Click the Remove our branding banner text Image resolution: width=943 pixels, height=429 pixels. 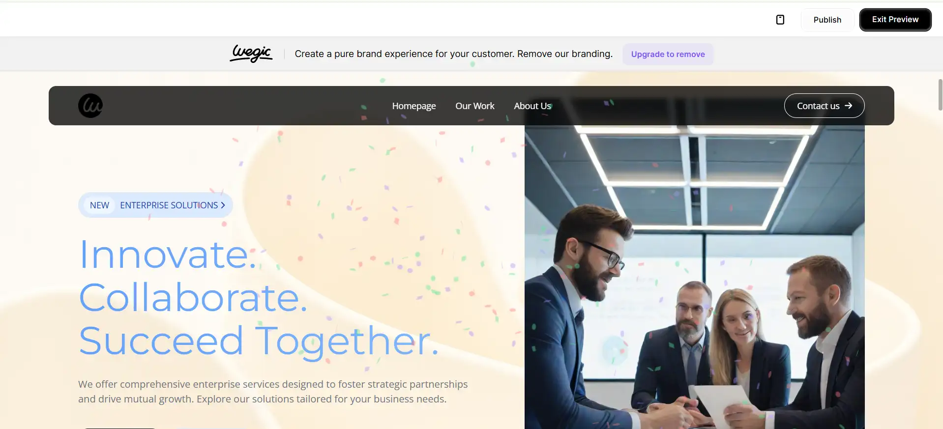click(564, 54)
